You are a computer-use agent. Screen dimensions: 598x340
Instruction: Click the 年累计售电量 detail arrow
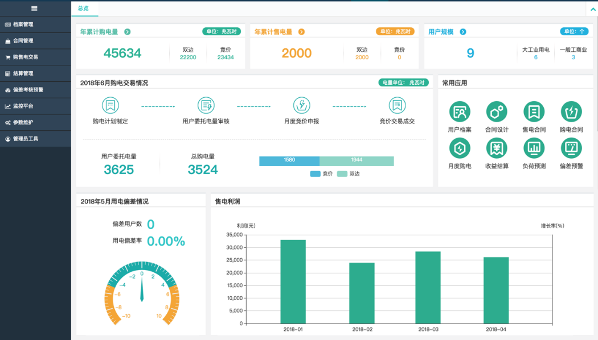[x=302, y=31]
